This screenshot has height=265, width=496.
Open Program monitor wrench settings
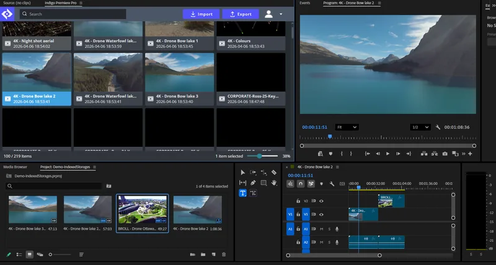coord(438,128)
